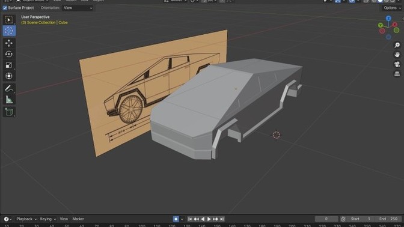Select the Rotate tool
Screen dimensions: 404x227
[9, 54]
